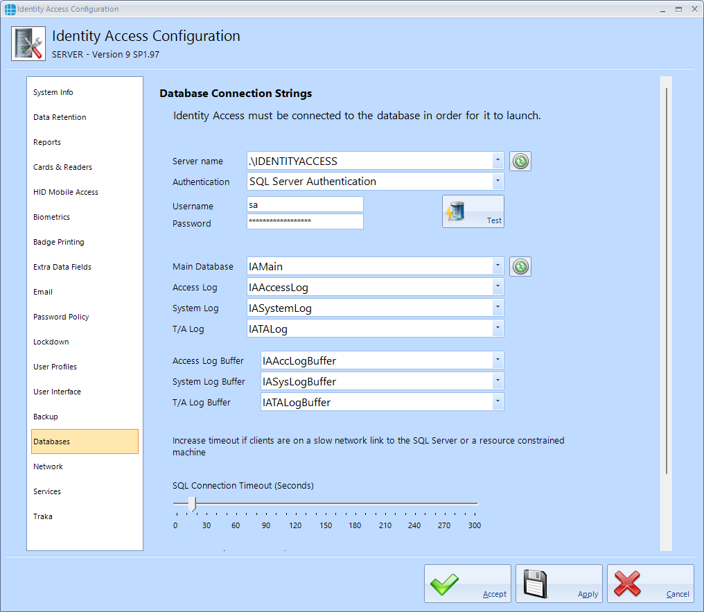Close the Identity Access Configuration window
This screenshot has height=612, width=704.
694,9
